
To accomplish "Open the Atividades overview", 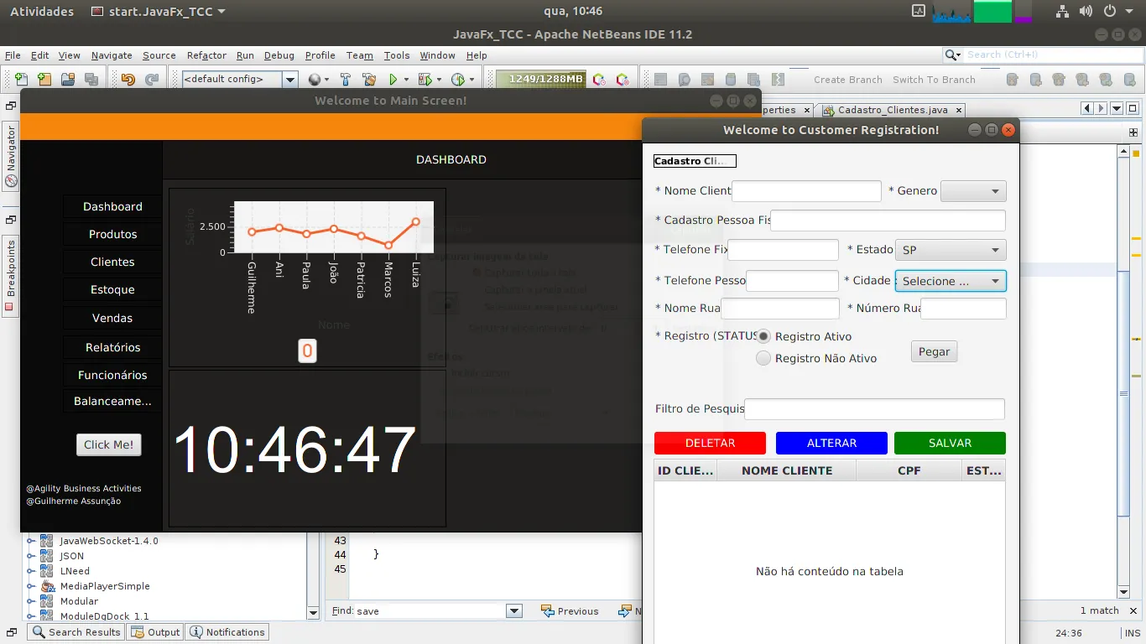I will (x=42, y=12).
